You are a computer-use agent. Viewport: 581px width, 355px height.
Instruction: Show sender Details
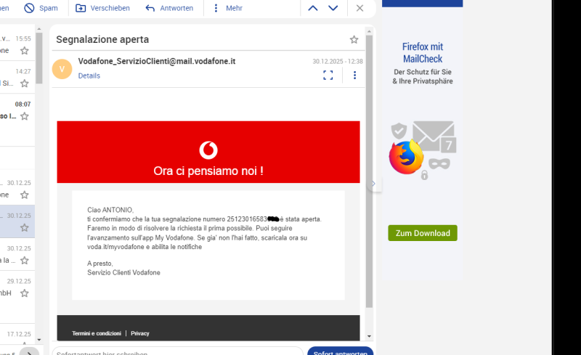pyautogui.click(x=89, y=76)
